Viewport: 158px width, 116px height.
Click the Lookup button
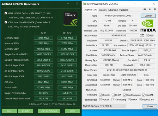[148, 16]
